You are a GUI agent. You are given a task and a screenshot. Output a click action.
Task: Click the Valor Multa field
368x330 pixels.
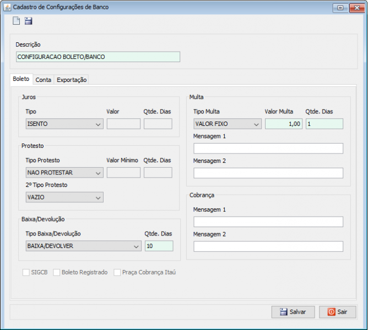pyautogui.click(x=284, y=124)
